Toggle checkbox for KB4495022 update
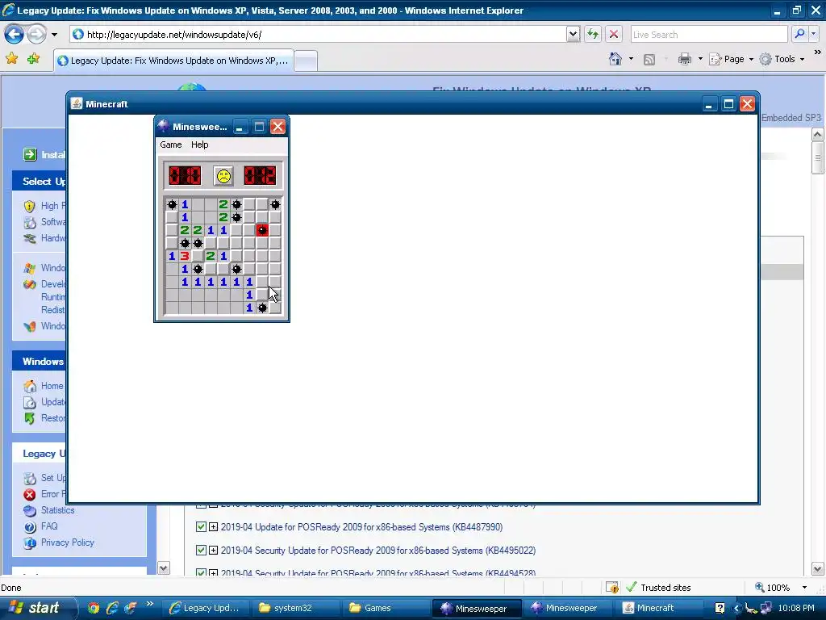Image resolution: width=826 pixels, height=620 pixels. (201, 550)
